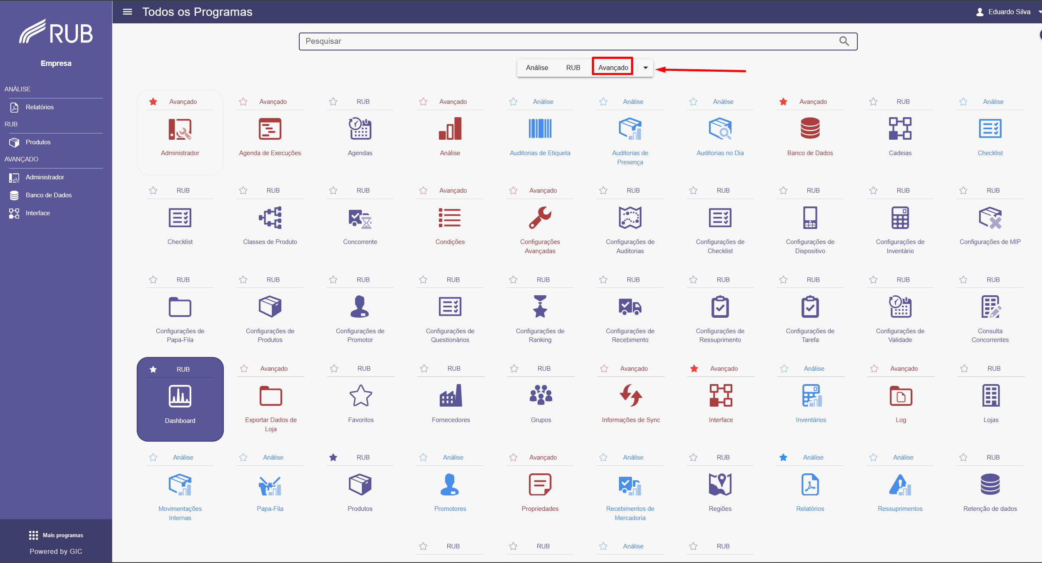Viewport: 1042px width, 563px height.
Task: Open the Classes de Produto icon
Action: [270, 218]
